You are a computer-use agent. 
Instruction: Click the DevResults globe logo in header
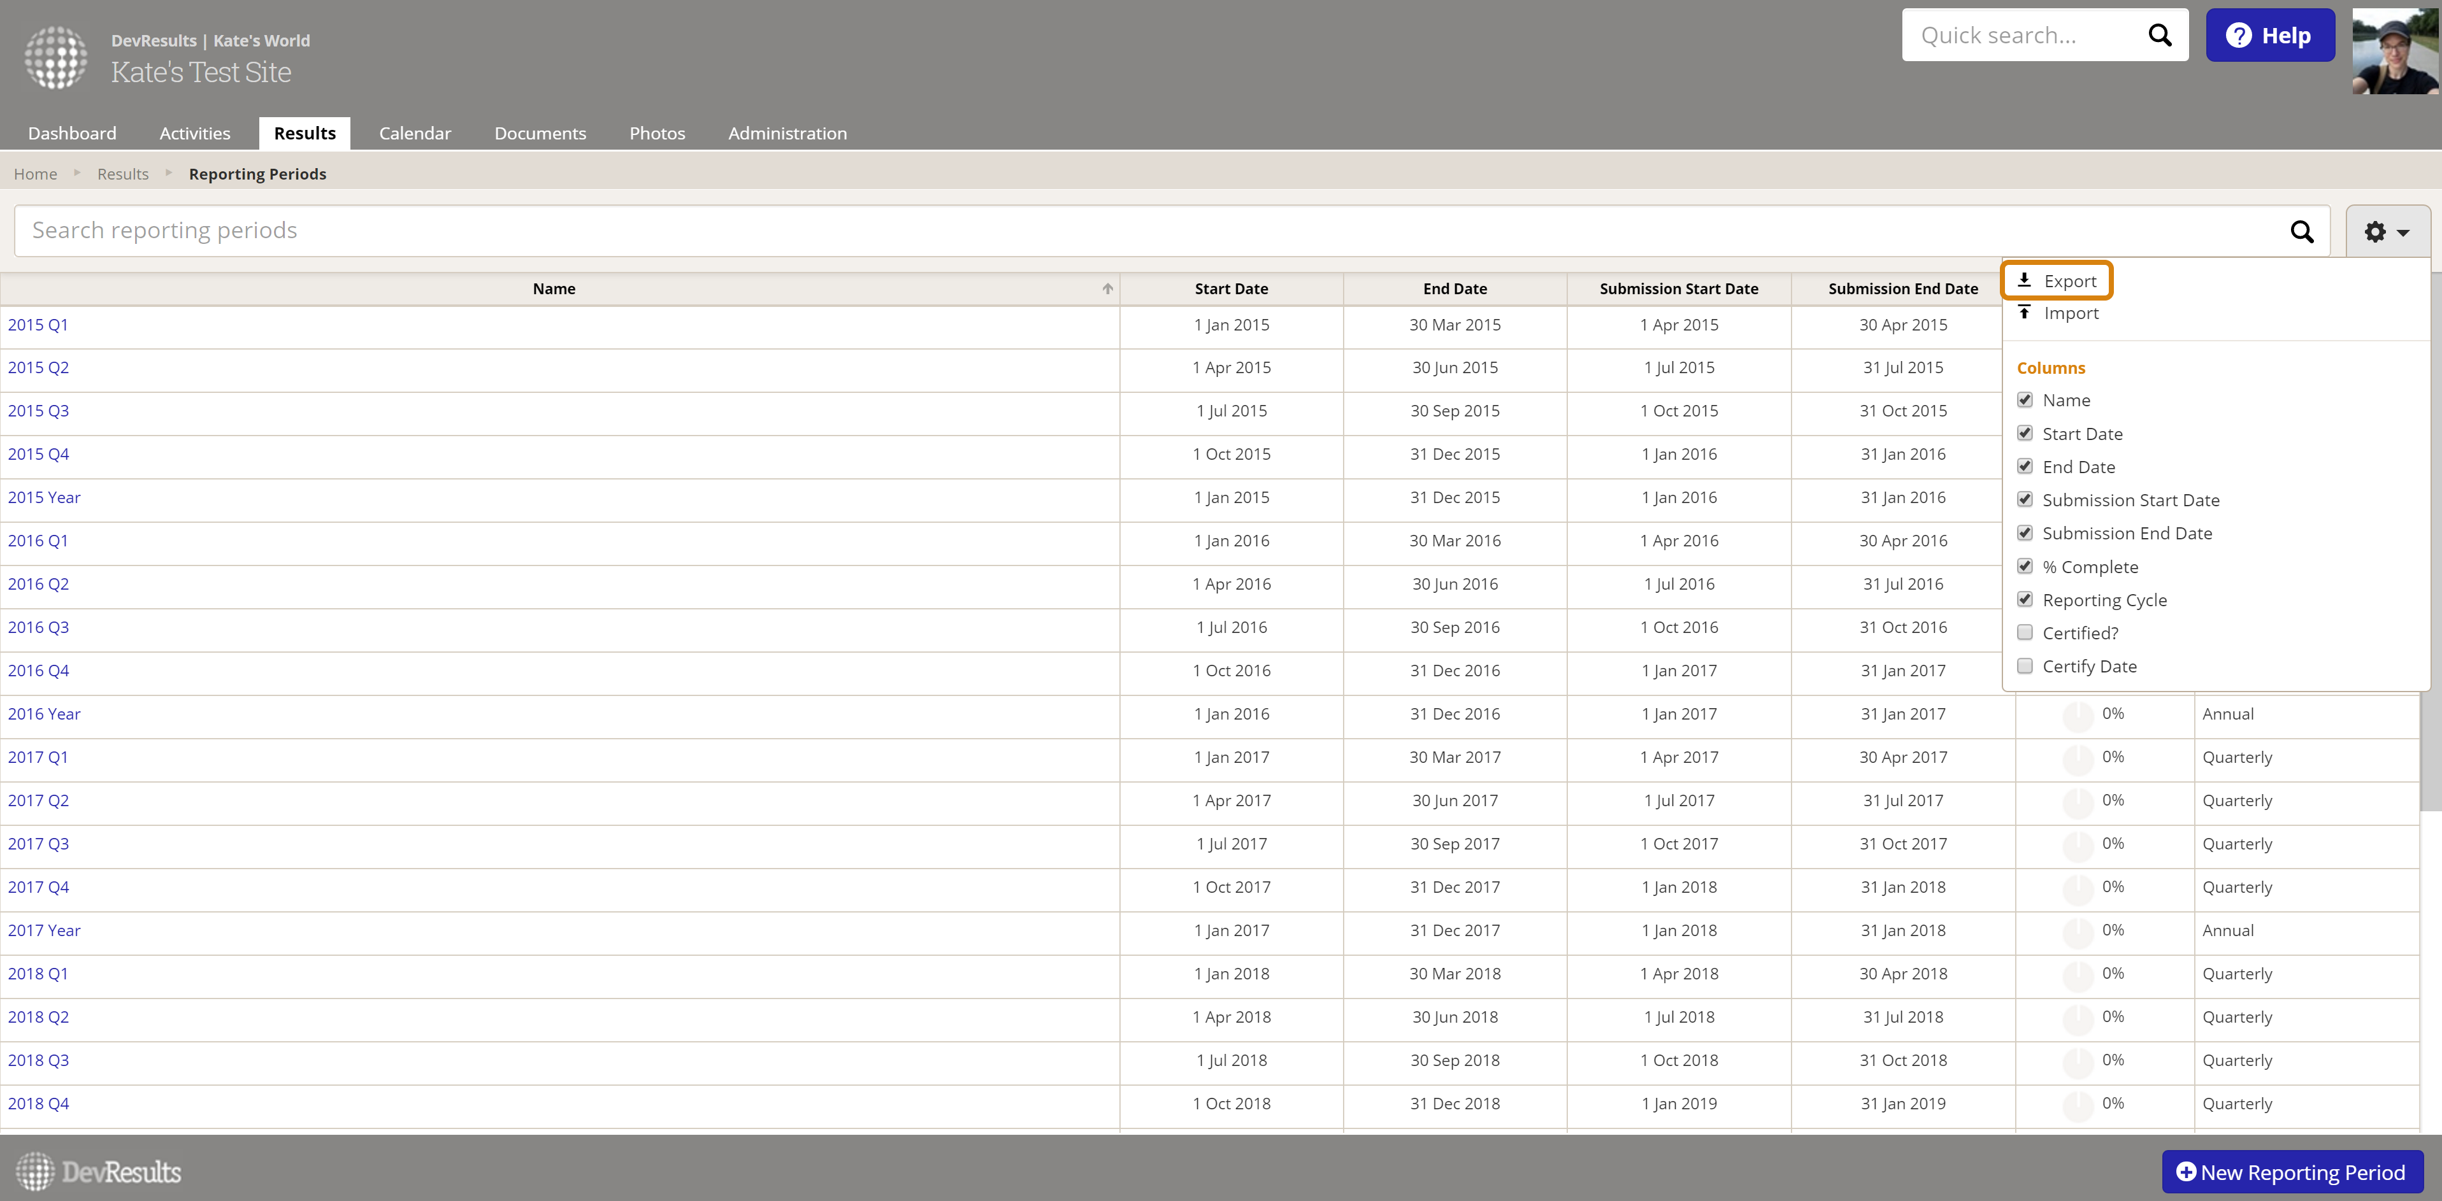click(x=55, y=57)
